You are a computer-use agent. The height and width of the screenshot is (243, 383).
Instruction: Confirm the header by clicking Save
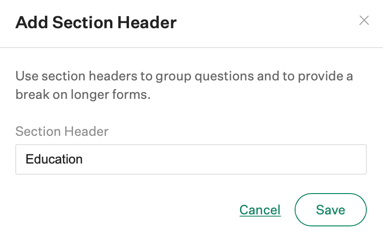click(x=330, y=210)
